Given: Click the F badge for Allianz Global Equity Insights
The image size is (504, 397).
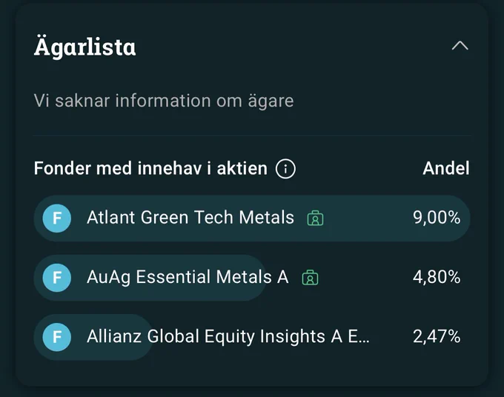Looking at the screenshot, I should 57,337.
